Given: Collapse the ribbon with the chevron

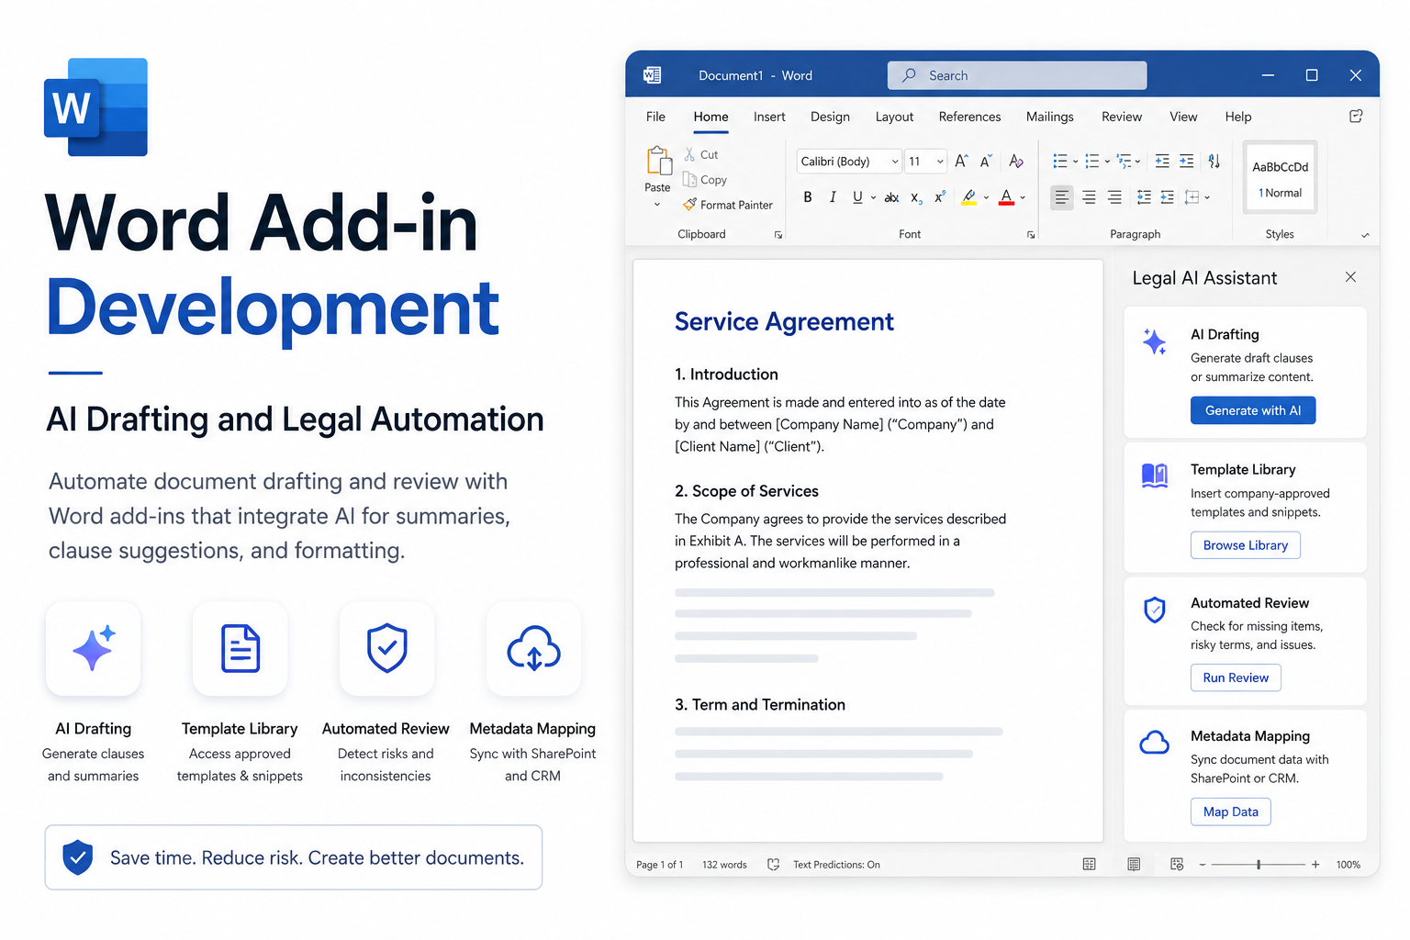Looking at the screenshot, I should click(x=1365, y=235).
